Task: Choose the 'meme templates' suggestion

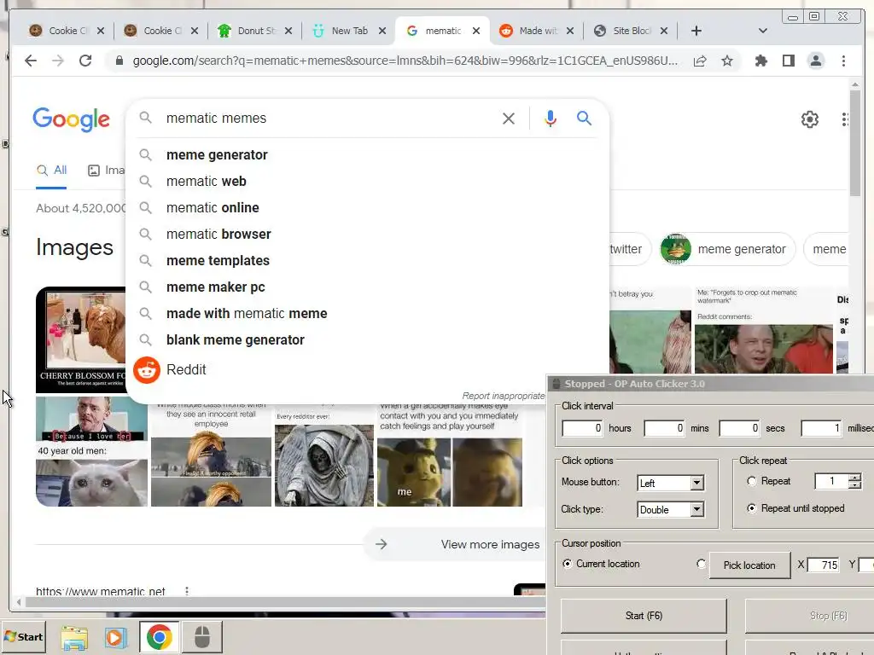Action: click(367, 261)
